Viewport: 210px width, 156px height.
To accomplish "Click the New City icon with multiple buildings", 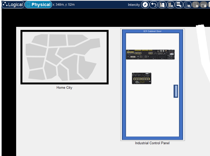I will point(162,5).
